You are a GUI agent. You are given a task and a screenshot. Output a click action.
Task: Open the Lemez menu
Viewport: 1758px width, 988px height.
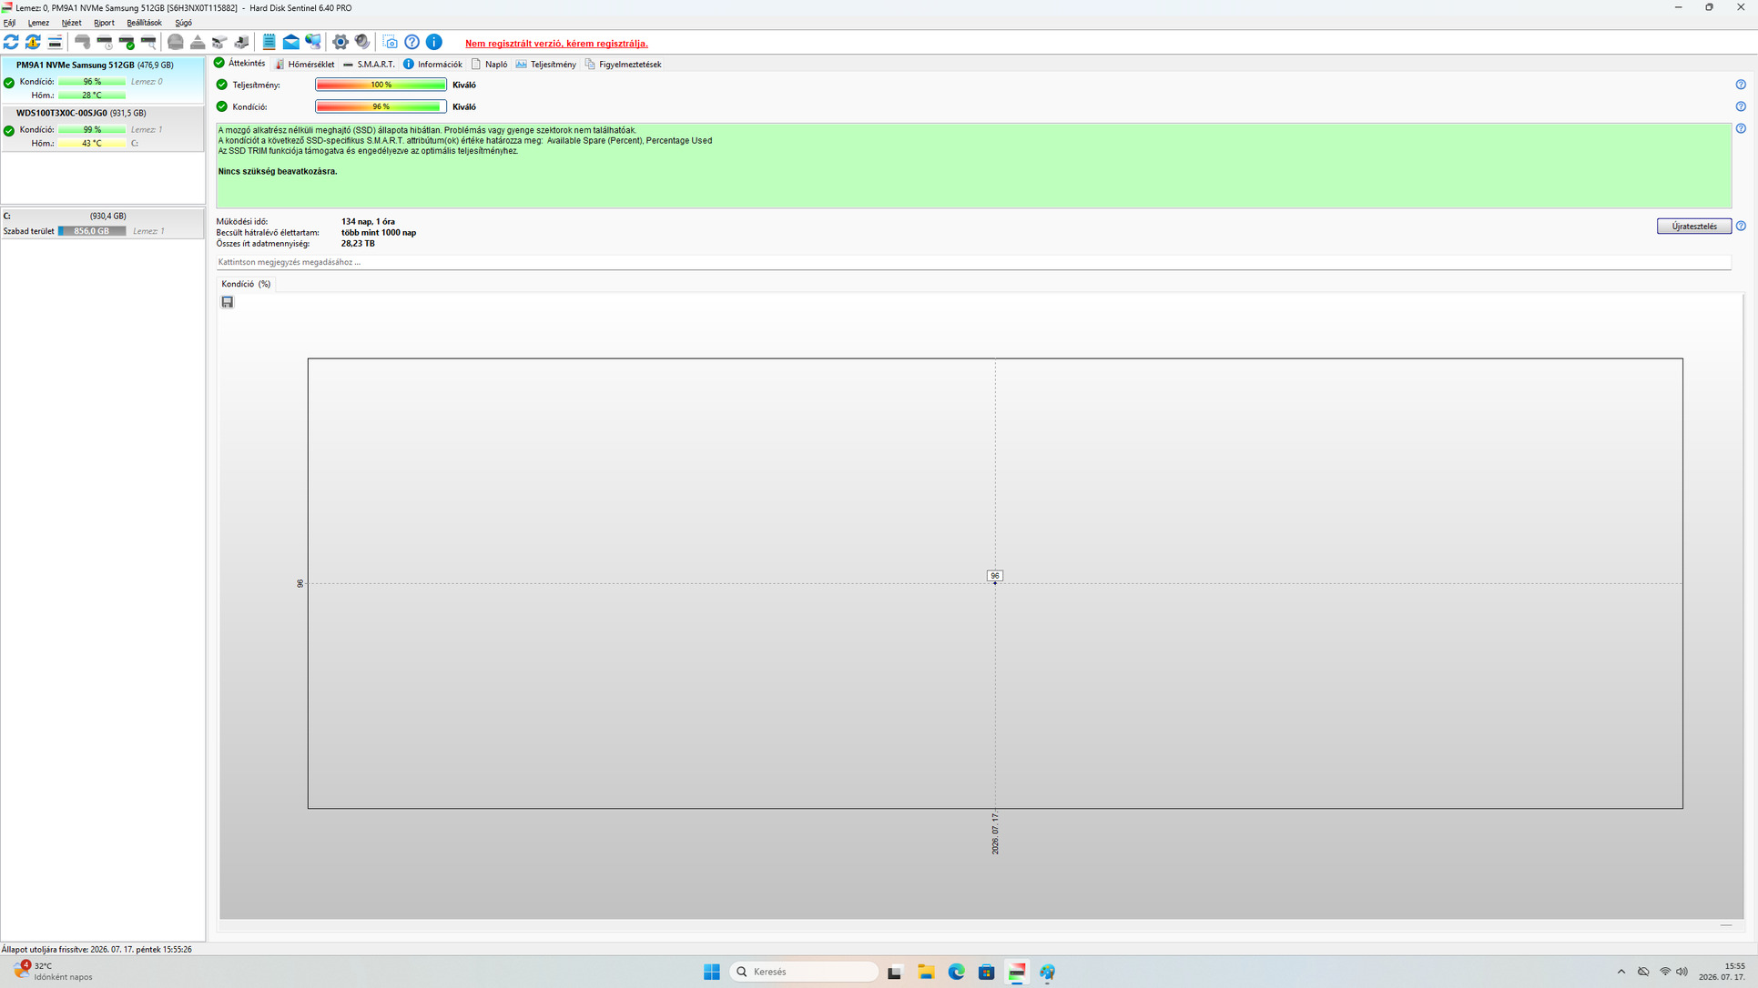coord(38,23)
